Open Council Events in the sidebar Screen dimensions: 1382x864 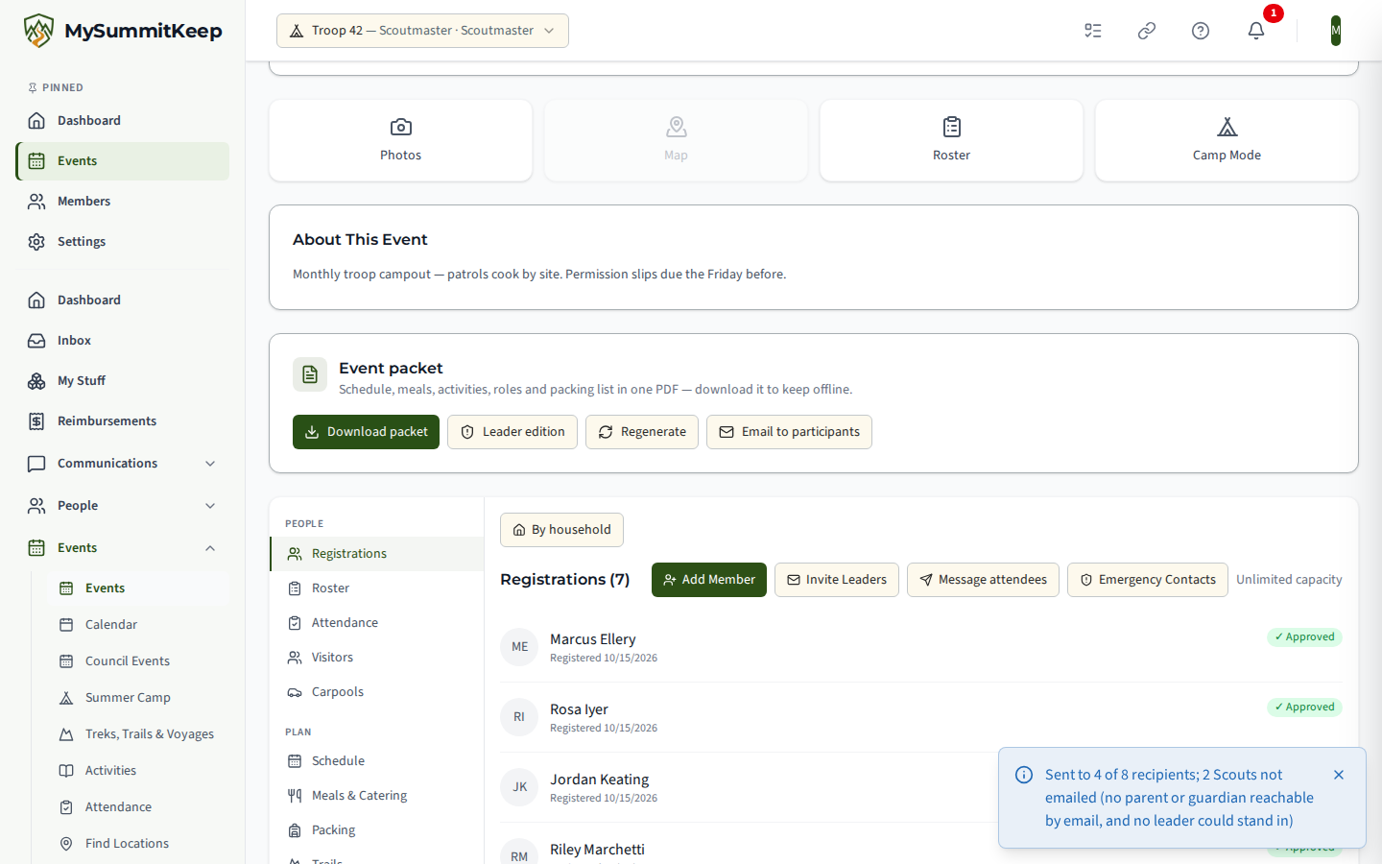[138, 661]
